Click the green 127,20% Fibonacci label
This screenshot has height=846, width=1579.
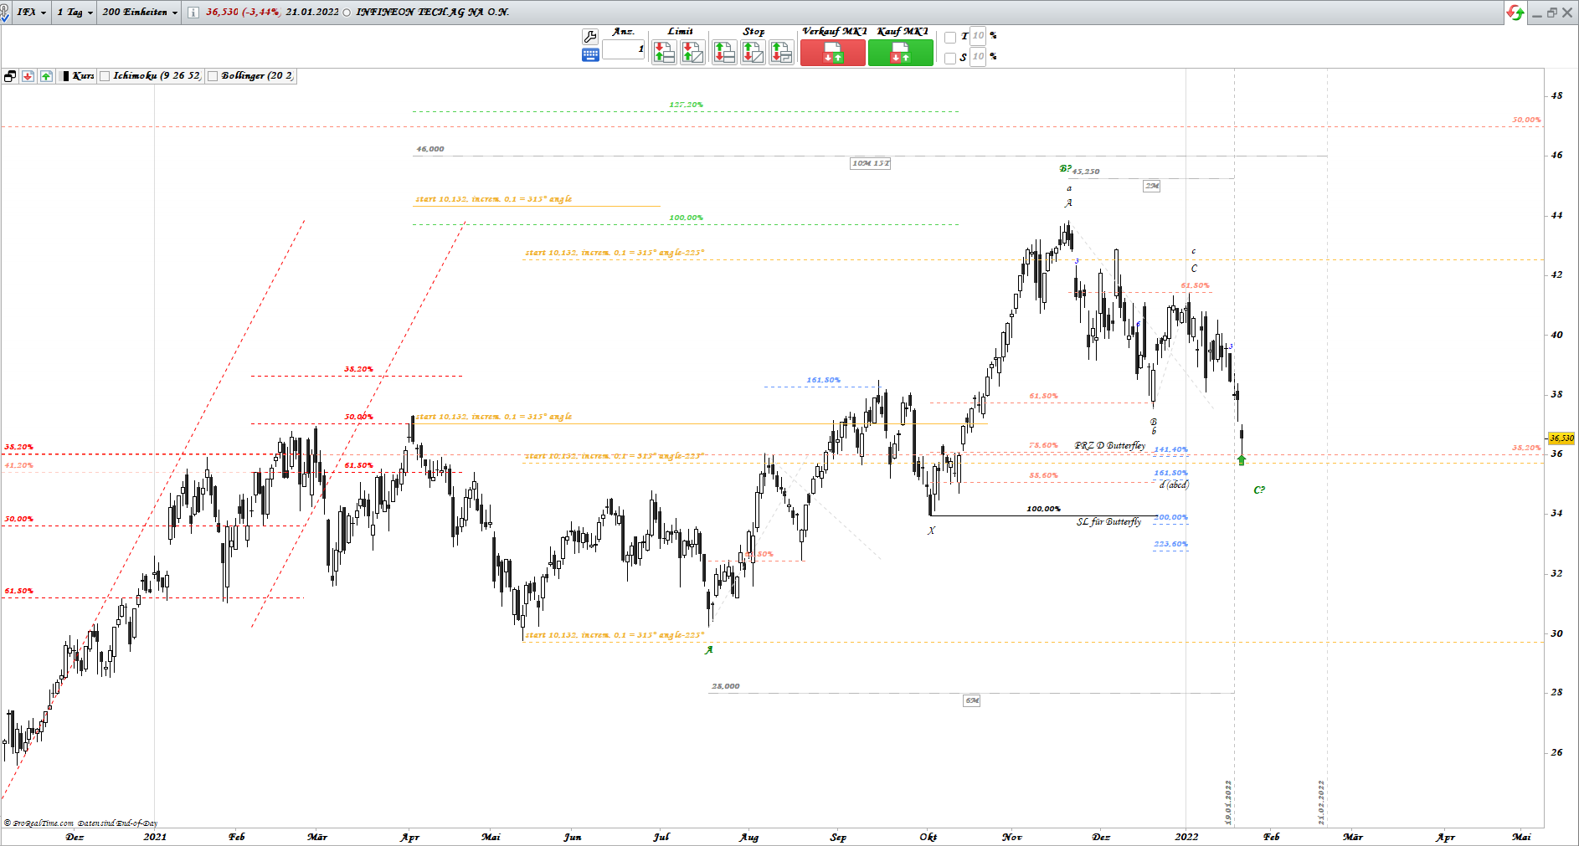(687, 105)
